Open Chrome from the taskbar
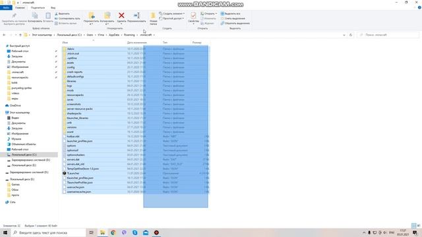422x237 pixels. pyautogui.click(x=113, y=232)
